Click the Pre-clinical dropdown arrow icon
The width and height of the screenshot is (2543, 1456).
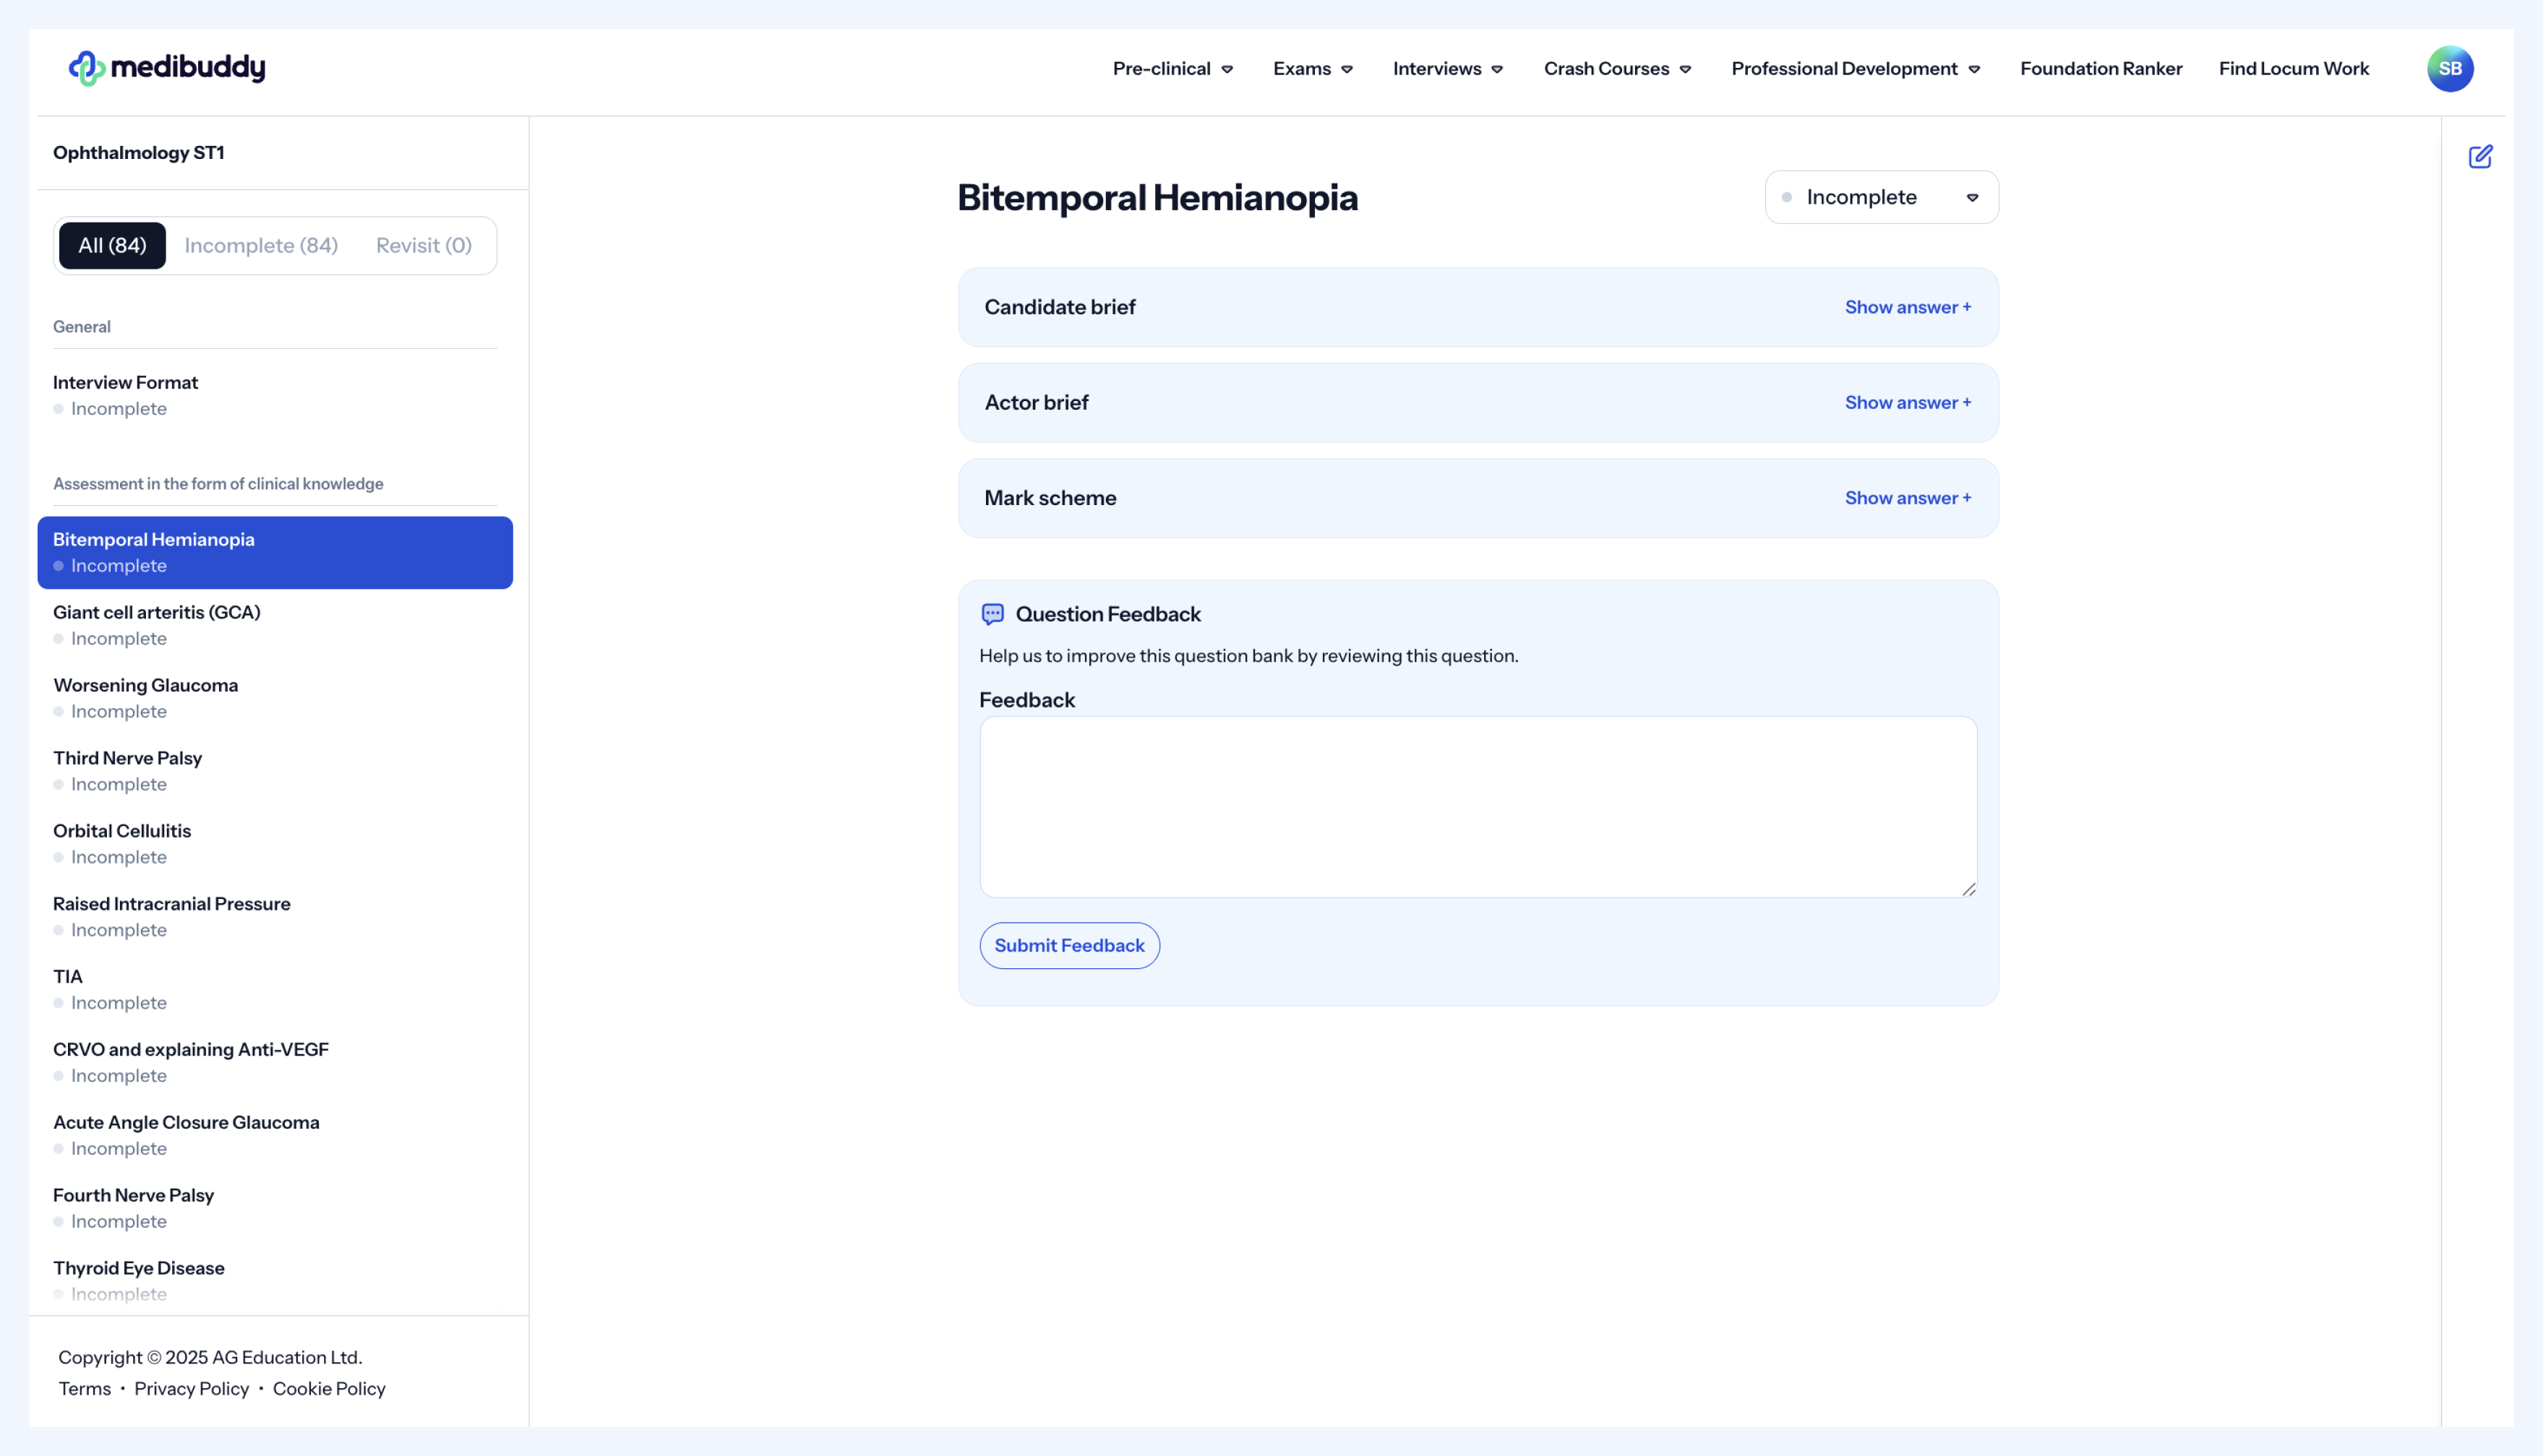[x=1227, y=69]
